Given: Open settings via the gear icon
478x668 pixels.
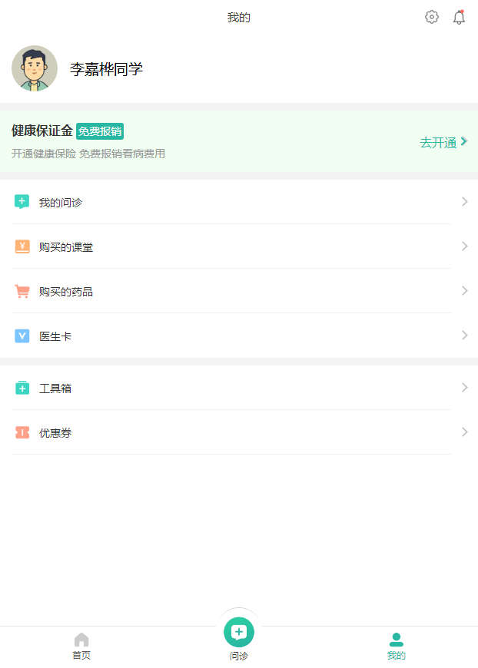Looking at the screenshot, I should pyautogui.click(x=432, y=17).
